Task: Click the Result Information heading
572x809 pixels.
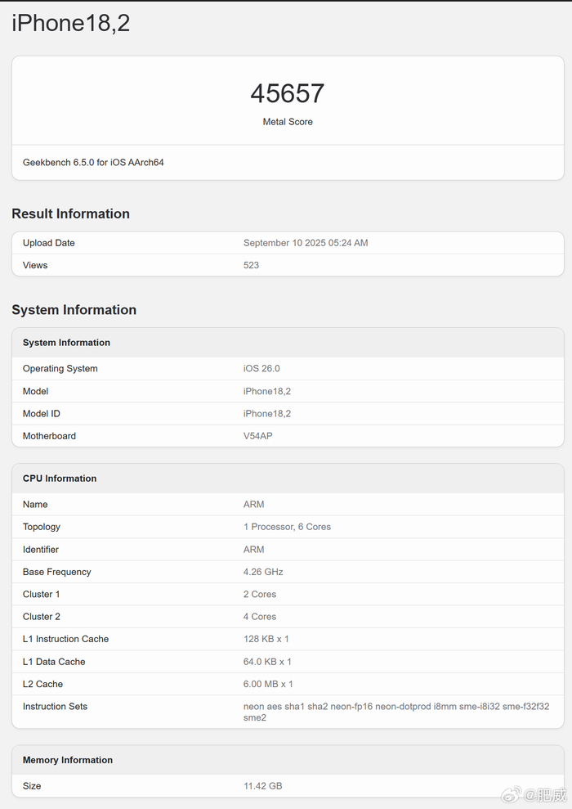Action: [x=70, y=213]
